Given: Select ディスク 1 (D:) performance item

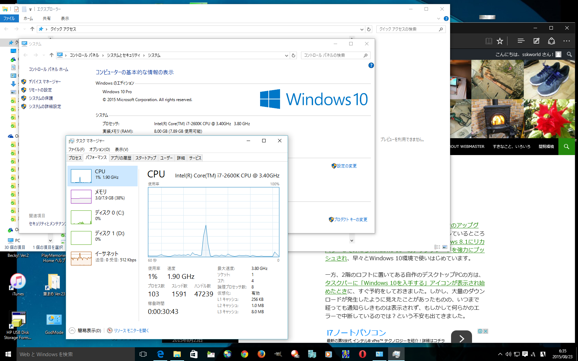Looking at the screenshot, I should tap(103, 238).
